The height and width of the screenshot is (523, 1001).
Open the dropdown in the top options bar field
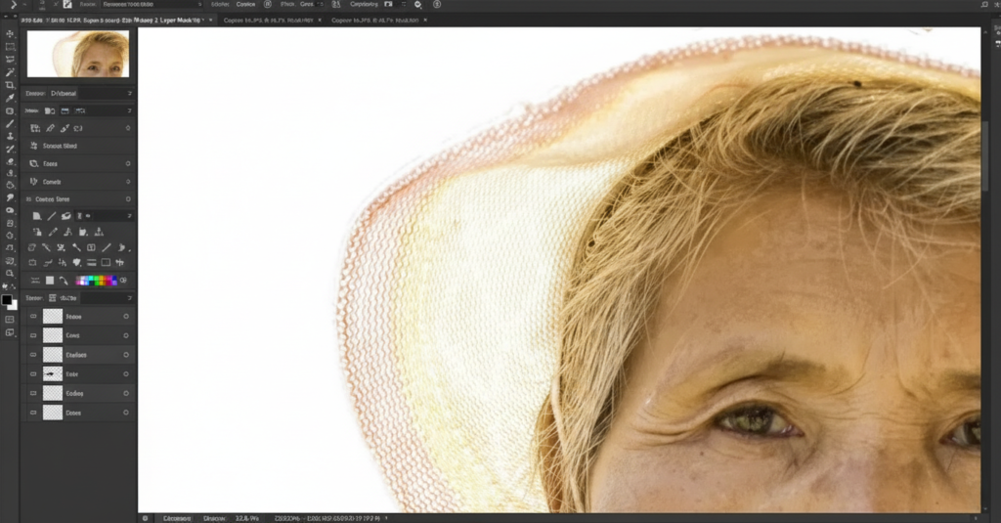199,5
